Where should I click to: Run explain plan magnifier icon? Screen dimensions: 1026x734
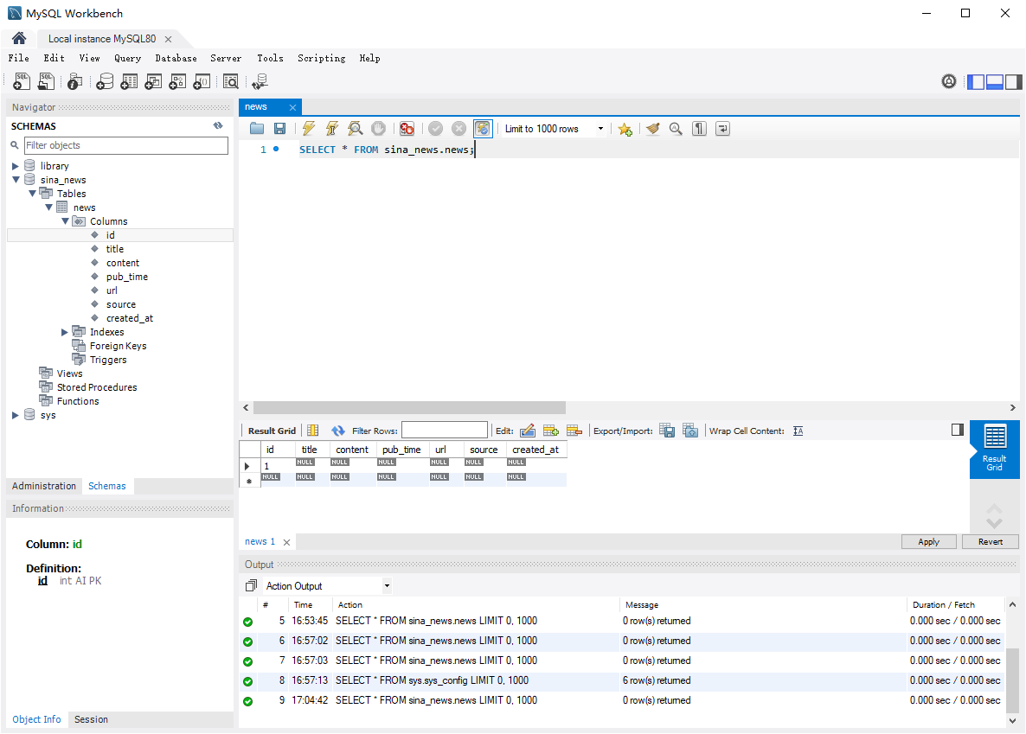(356, 129)
